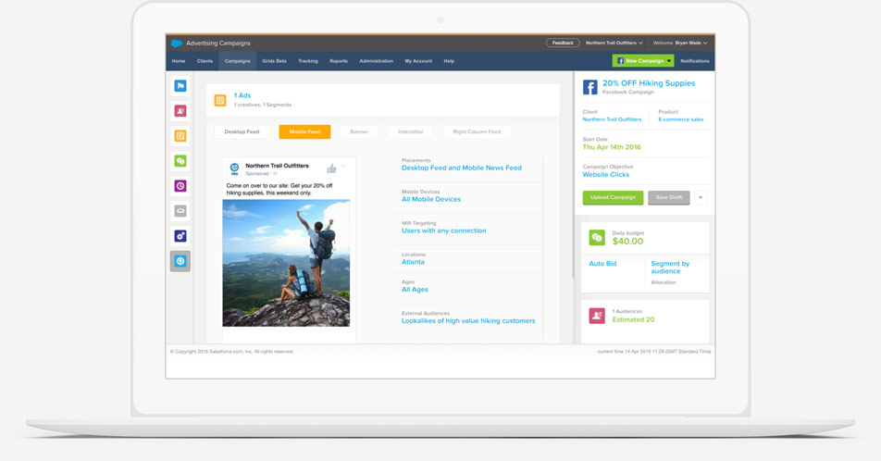Image resolution: width=881 pixels, height=461 pixels.
Task: Open the purple clock schedule sidebar icon
Action: pos(180,186)
